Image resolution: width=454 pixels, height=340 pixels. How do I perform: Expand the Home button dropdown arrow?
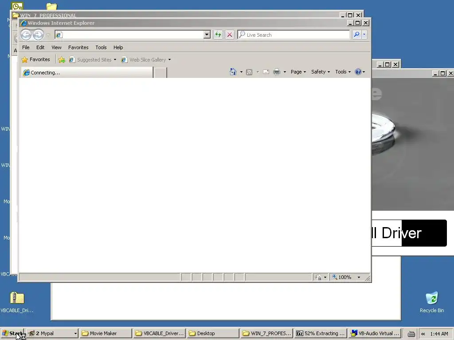(x=241, y=72)
